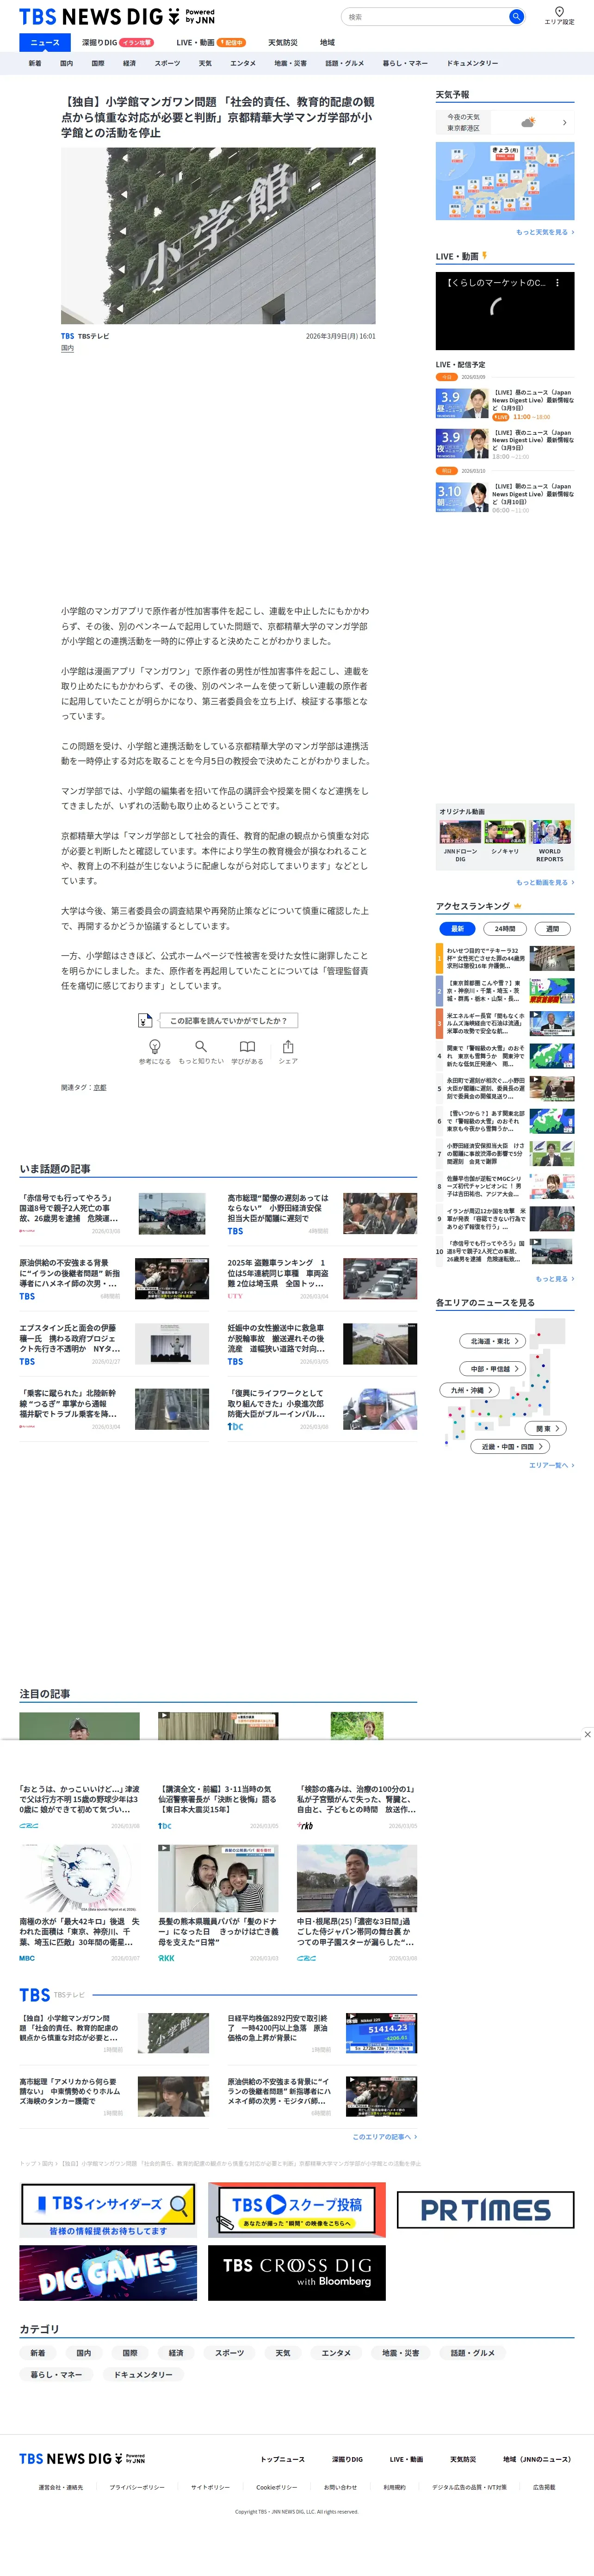Open footer トップニュース link
Image resolution: width=594 pixels, height=2576 pixels.
(x=283, y=2459)
